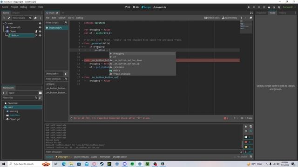298x167 pixels.
Task: Toggle alphabetical sorting of methods list
Action: point(66,74)
